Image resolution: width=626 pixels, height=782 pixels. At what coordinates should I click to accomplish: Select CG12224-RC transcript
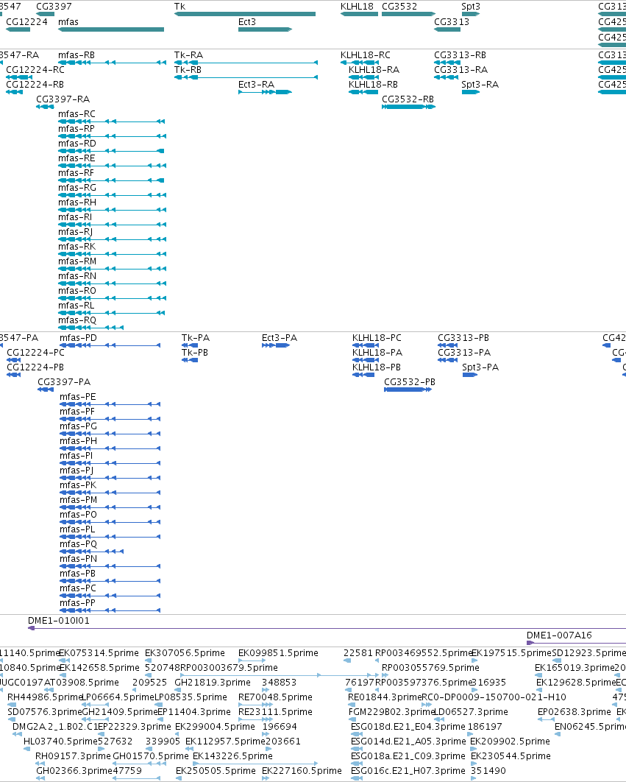click(19, 77)
